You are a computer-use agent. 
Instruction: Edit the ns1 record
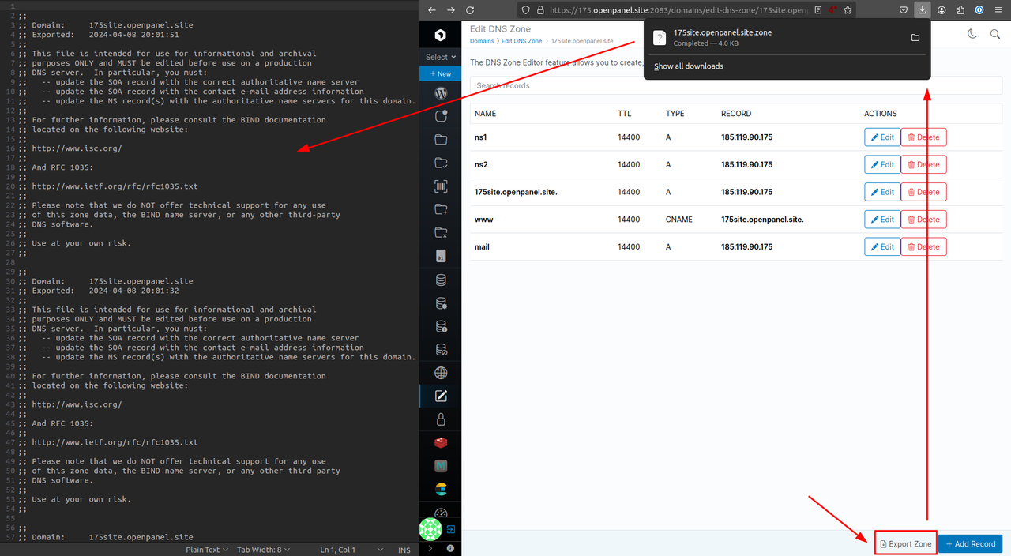point(882,137)
